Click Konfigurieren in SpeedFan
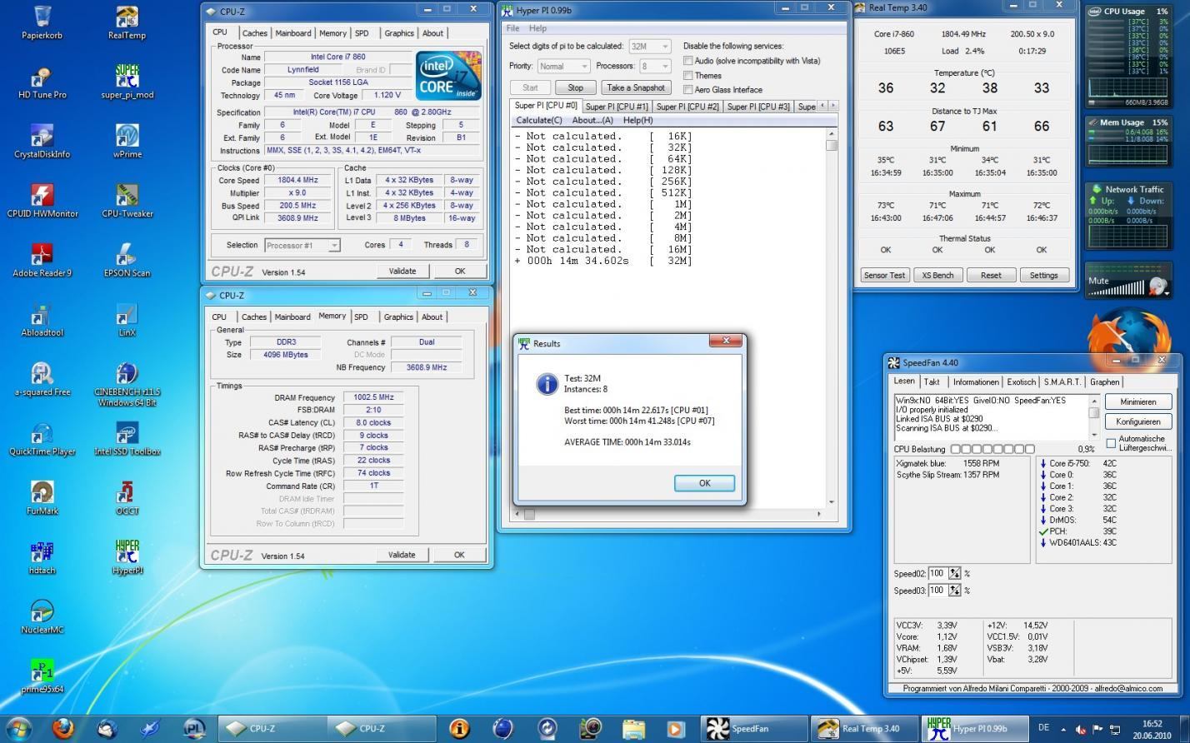This screenshot has width=1190, height=743. pyautogui.click(x=1137, y=421)
